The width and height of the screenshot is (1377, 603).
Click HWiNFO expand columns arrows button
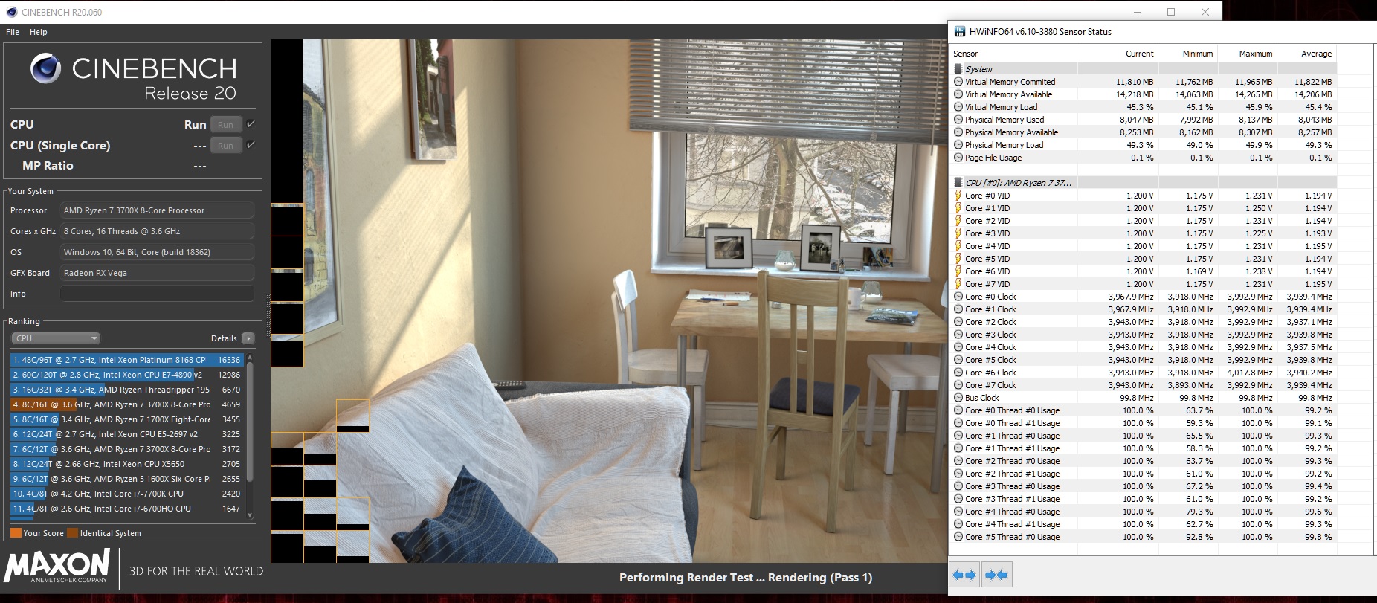(x=965, y=575)
